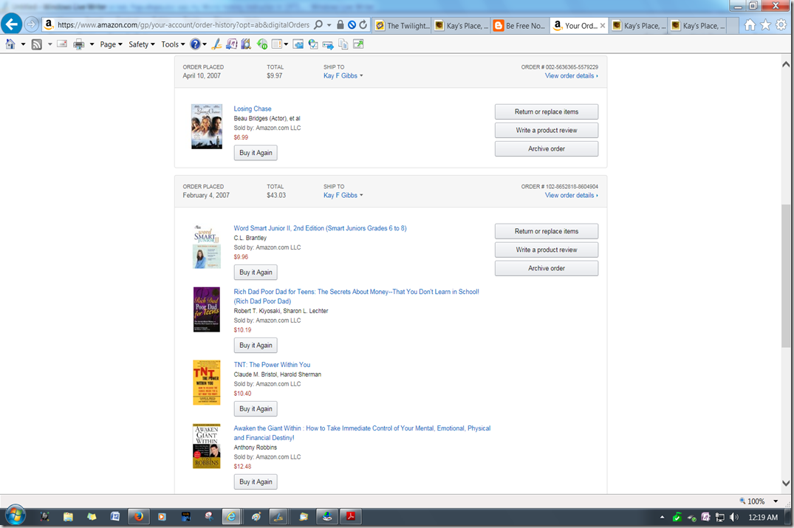The width and height of the screenshot is (794, 528).
Task: Open browser home via the house icon by tabs
Action: [x=750, y=25]
